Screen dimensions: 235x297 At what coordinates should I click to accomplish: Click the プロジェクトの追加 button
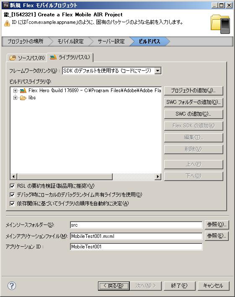coord(194,91)
